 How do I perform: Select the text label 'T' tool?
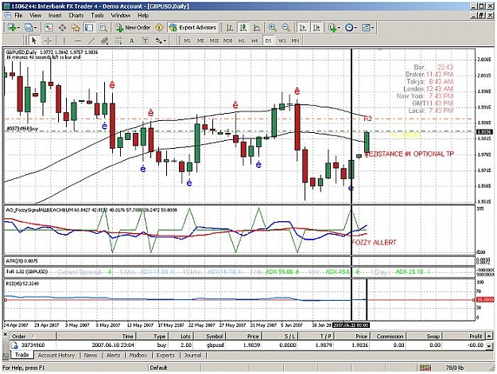[145, 41]
